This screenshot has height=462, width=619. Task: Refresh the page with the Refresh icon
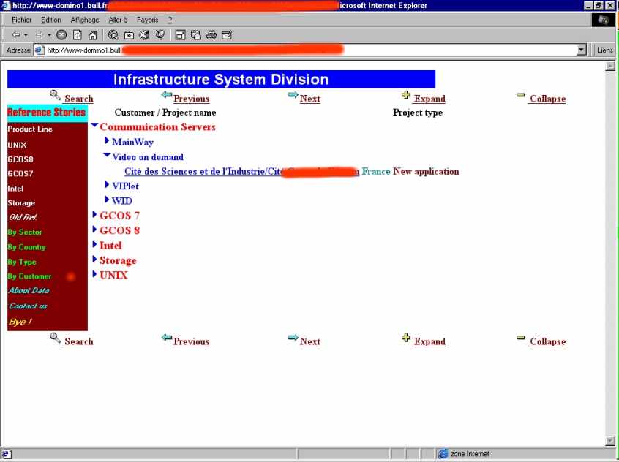(x=78, y=35)
